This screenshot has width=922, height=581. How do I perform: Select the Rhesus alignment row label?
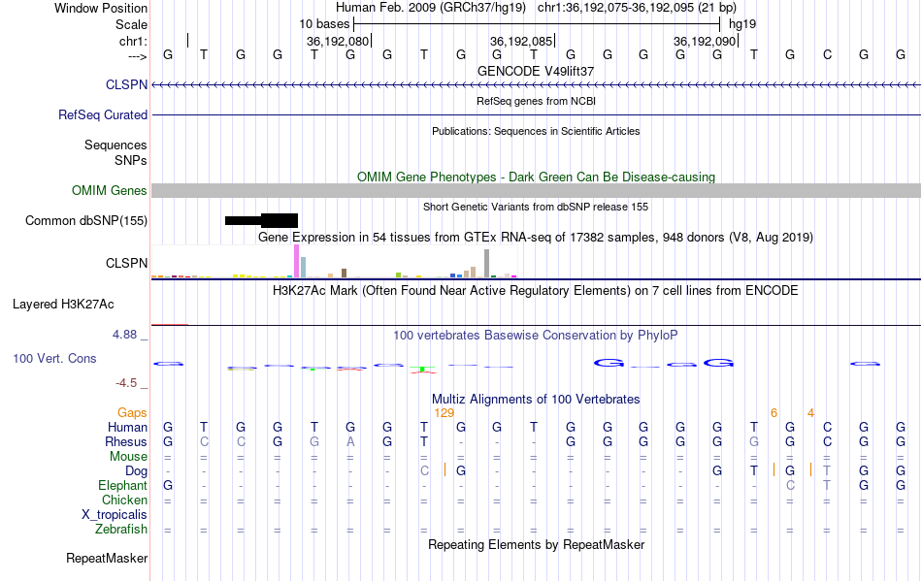click(126, 441)
